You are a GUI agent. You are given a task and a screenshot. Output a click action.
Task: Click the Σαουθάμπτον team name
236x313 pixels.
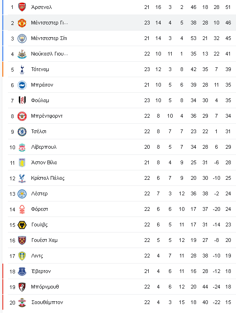[x=47, y=303]
